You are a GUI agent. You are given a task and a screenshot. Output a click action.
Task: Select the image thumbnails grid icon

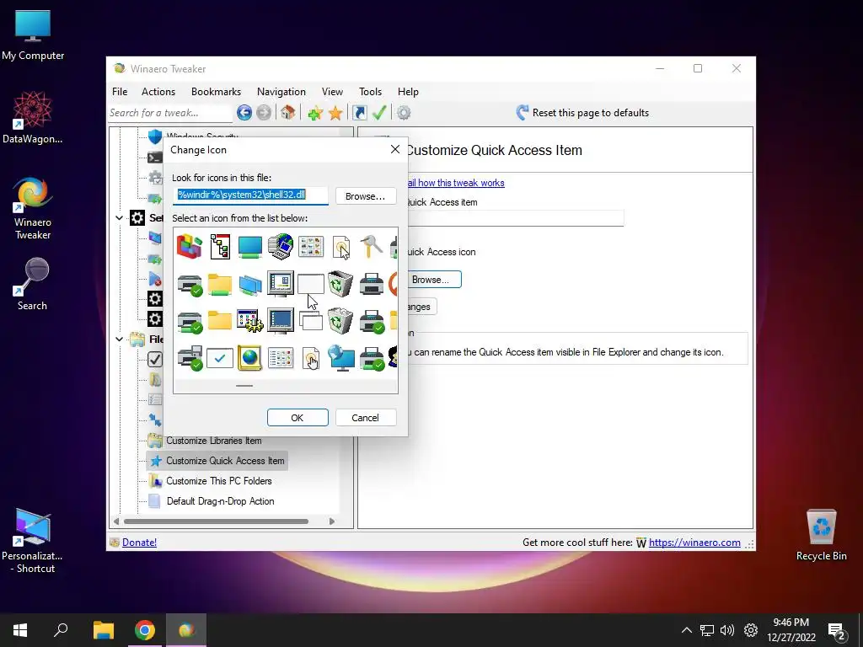310,246
